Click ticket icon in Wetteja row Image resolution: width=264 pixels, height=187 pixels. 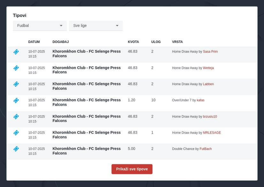pyautogui.click(x=16, y=68)
